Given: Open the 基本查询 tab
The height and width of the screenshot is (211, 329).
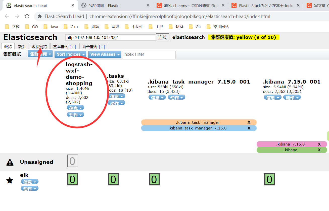Looking at the screenshot, I should (x=64, y=47).
